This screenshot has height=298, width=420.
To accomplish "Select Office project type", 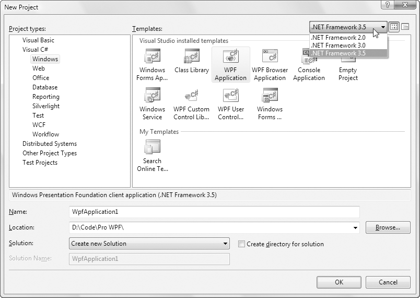I will point(41,78).
